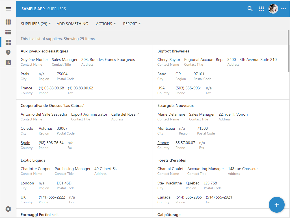Switch to list view in sidebar

tap(8, 32)
